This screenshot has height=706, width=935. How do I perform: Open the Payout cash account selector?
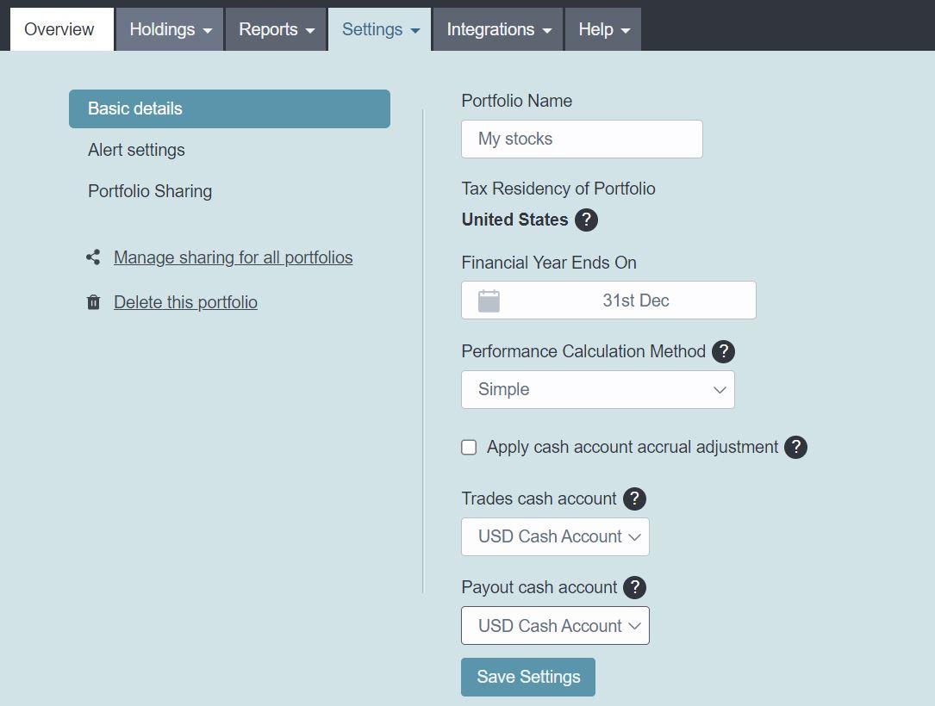coord(555,626)
